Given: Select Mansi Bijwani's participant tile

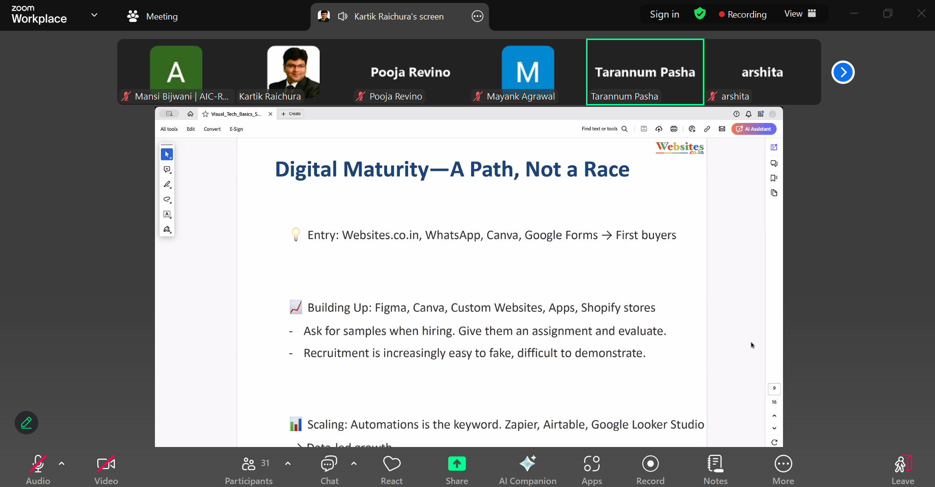Looking at the screenshot, I should coord(176,72).
